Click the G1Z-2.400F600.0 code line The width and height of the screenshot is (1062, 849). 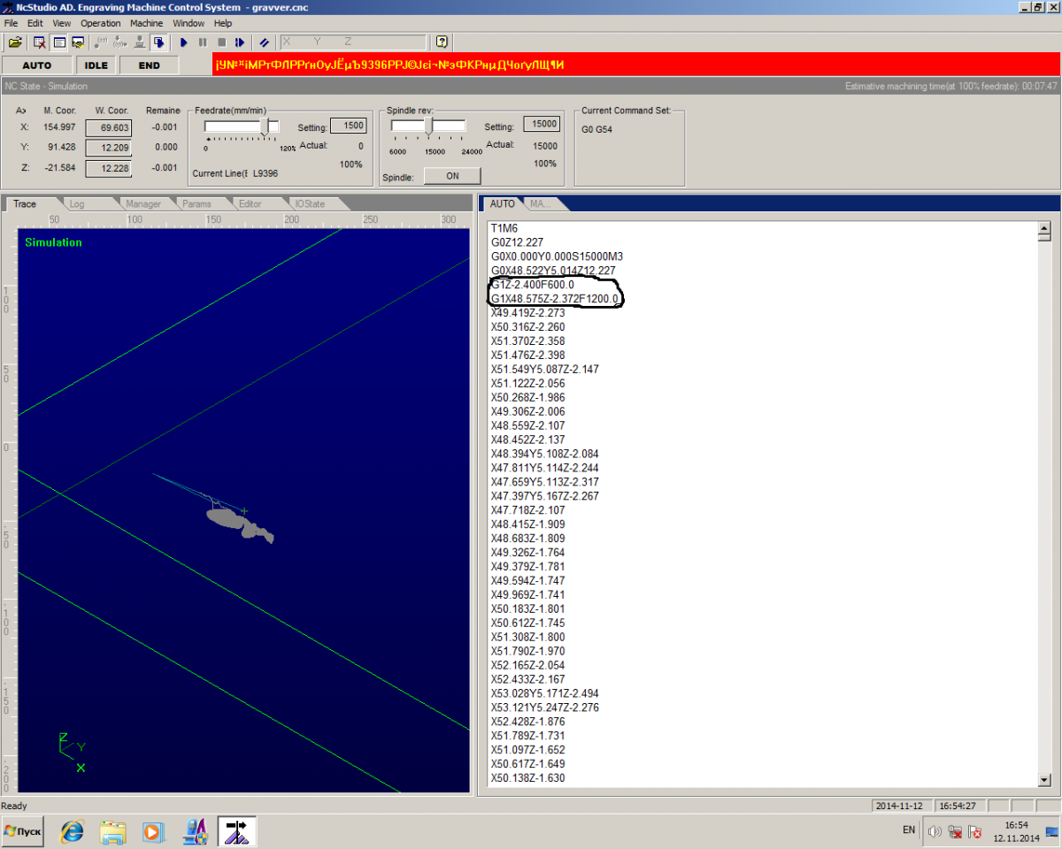(x=532, y=285)
